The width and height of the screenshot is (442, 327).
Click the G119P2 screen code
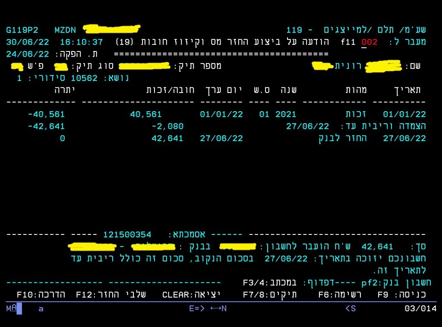point(22,30)
